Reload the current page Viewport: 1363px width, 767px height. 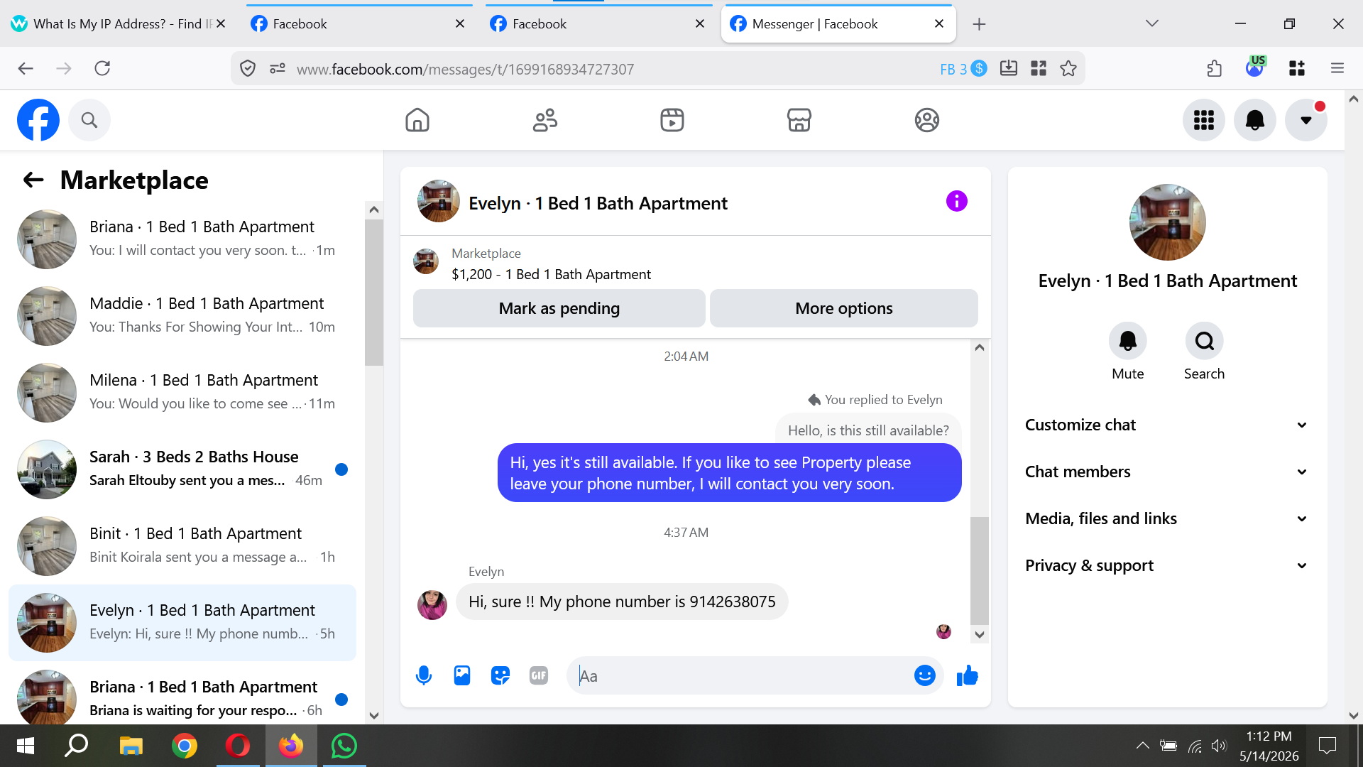click(x=102, y=68)
